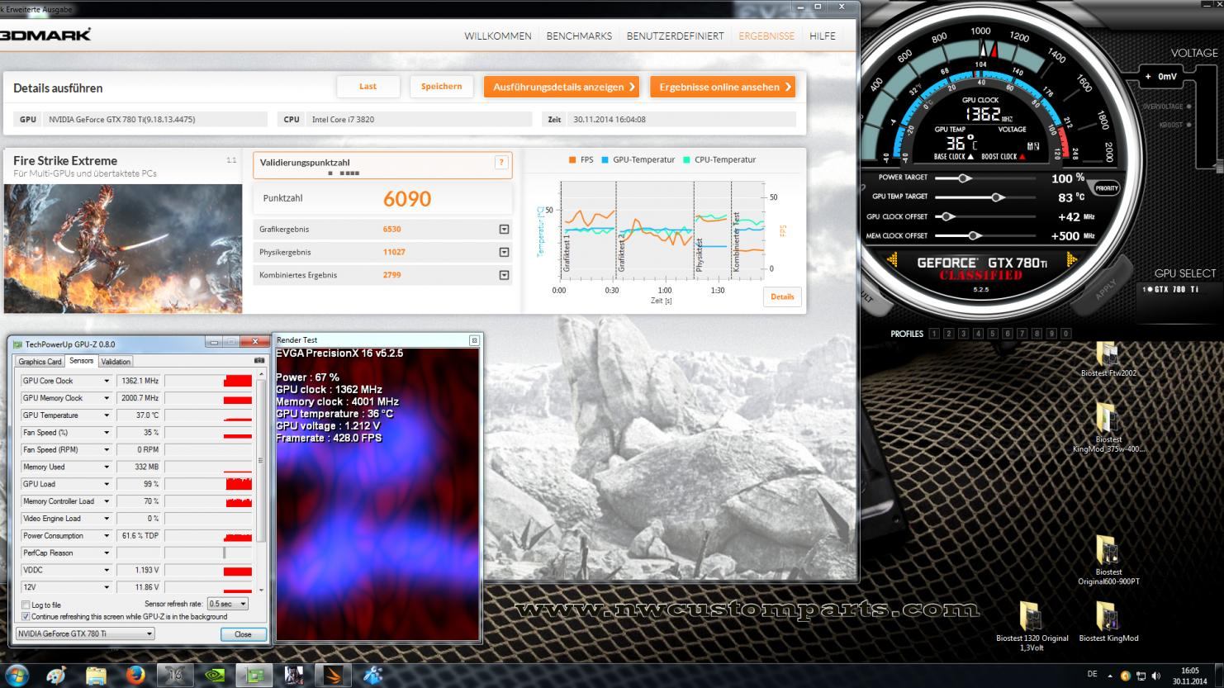Click the Speichern button

442,87
